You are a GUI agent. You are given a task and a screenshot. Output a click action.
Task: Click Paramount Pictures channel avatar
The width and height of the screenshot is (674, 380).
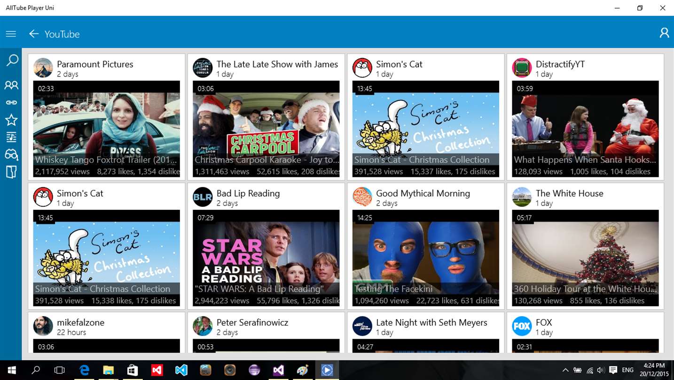point(43,68)
